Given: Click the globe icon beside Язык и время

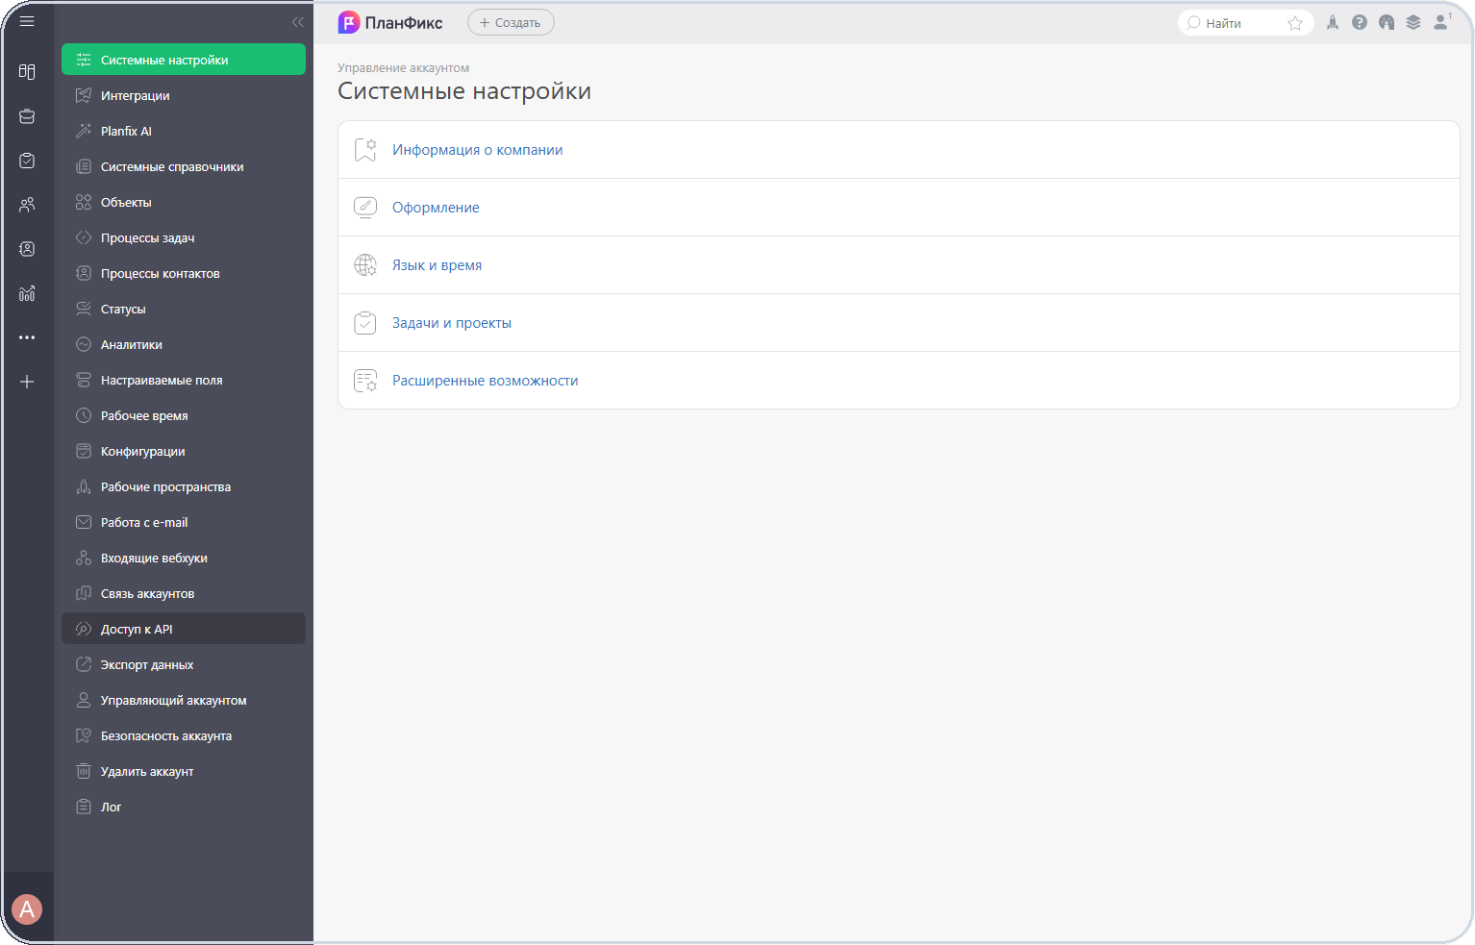Looking at the screenshot, I should click(365, 265).
